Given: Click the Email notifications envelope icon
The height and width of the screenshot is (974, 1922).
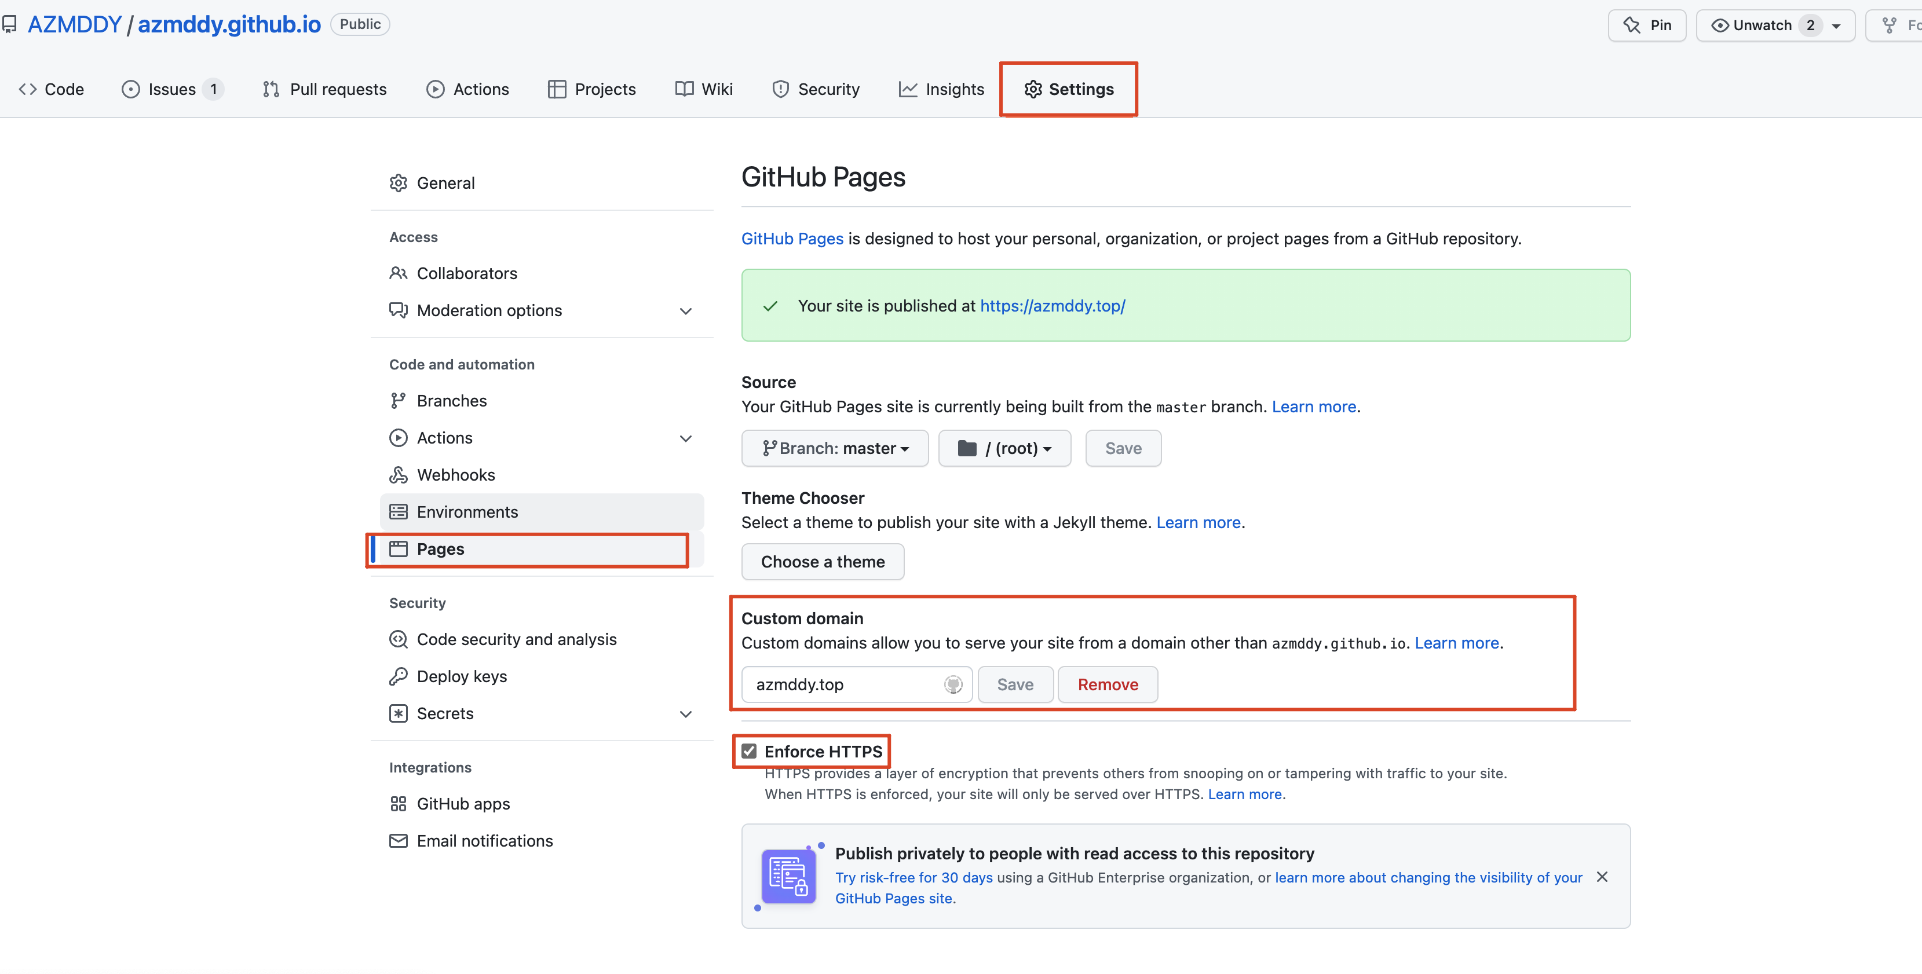Looking at the screenshot, I should (399, 841).
